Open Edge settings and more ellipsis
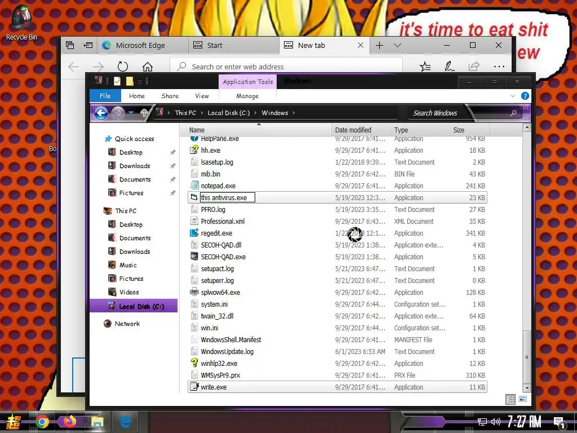 click(499, 67)
